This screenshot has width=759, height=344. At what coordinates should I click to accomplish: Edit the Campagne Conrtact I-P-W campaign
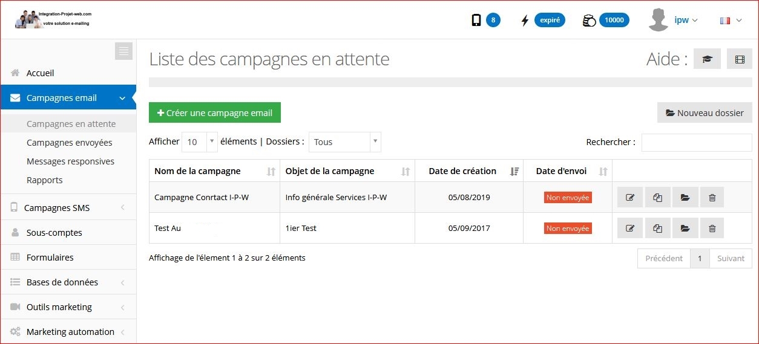click(x=630, y=197)
